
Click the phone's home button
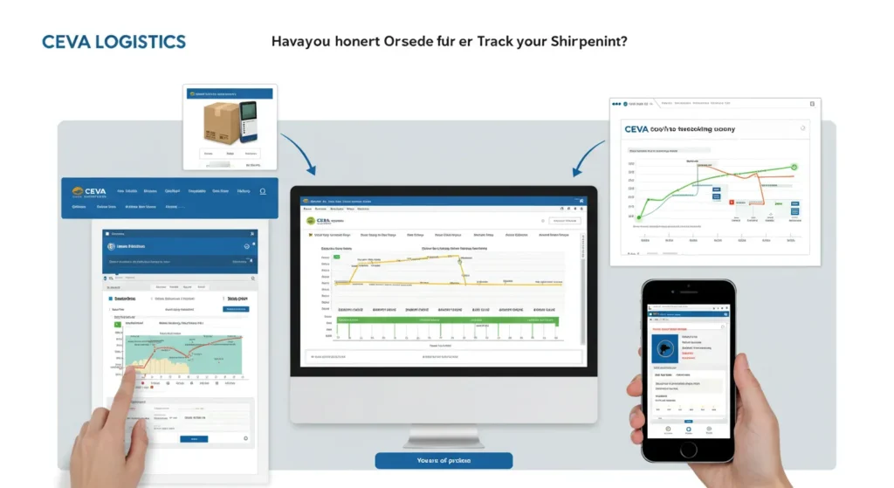click(x=688, y=450)
